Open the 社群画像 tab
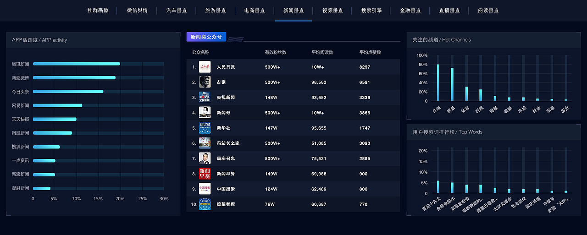 pyautogui.click(x=98, y=11)
